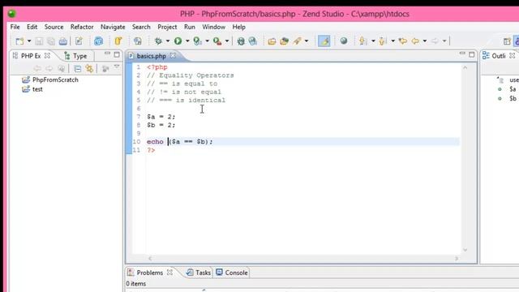Open the Edit menu
Viewport: 519px width, 292px height.
[32, 27]
